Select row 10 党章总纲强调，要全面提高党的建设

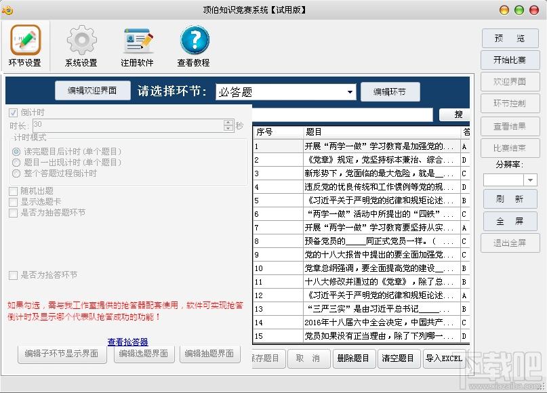click(361, 268)
